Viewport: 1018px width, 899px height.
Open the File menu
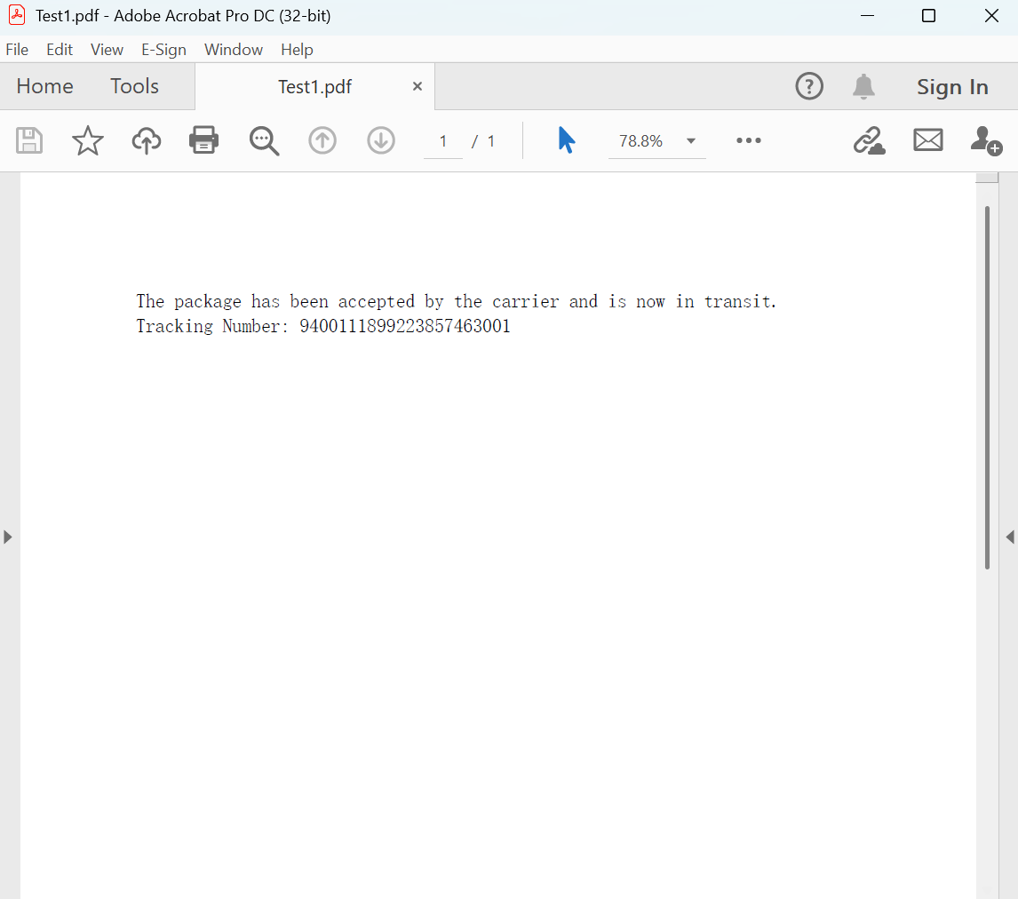[17, 50]
